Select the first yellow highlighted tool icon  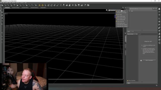(x=39, y=5)
